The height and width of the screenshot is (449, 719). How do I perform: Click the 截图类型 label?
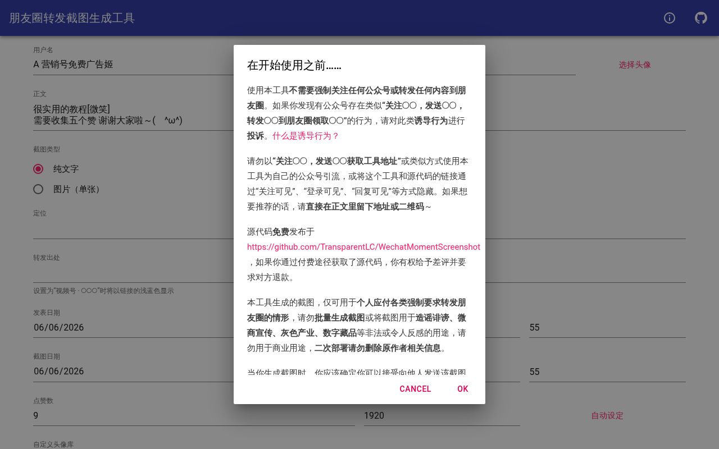pos(47,149)
